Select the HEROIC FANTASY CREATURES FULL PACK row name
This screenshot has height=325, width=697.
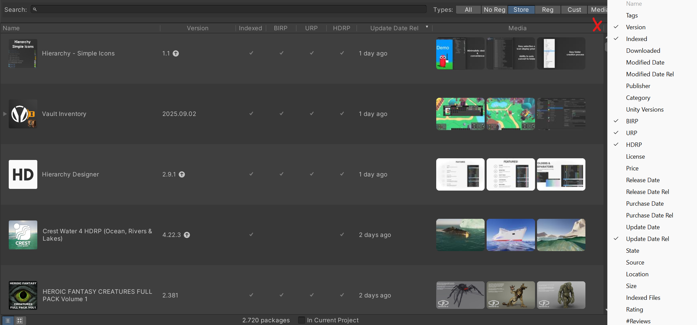(x=97, y=295)
